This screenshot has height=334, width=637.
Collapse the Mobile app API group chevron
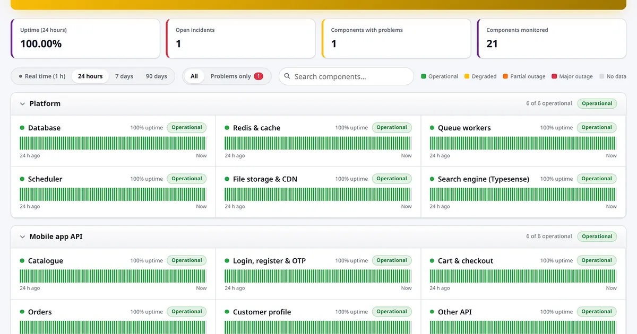click(22, 236)
